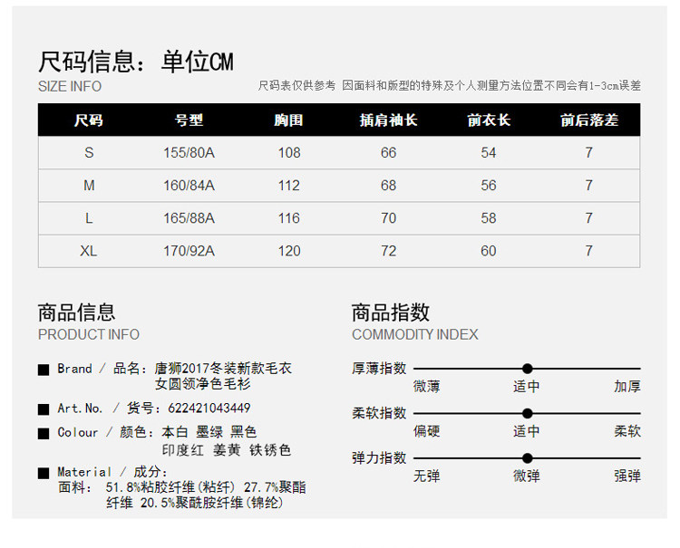680x548 pixels.
Task: Click the PRODUCT INFO subtitle
Action: pos(89,334)
